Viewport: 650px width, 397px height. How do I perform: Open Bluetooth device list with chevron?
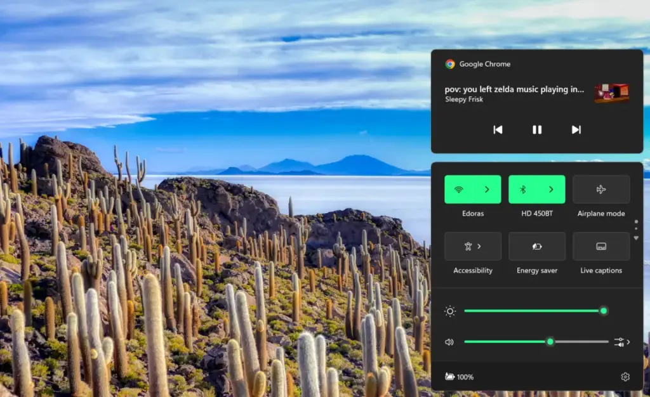tap(552, 189)
